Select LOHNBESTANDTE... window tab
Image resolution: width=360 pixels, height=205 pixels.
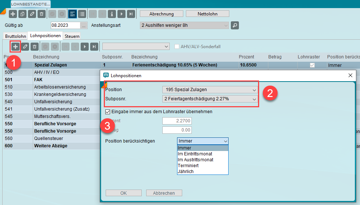(31, 4)
